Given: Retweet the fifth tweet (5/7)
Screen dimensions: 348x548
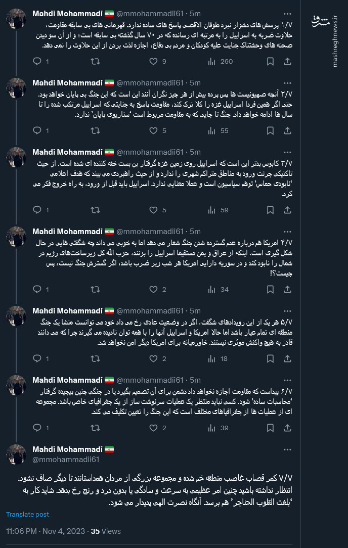Looking at the screenshot, I should (x=95, y=358).
